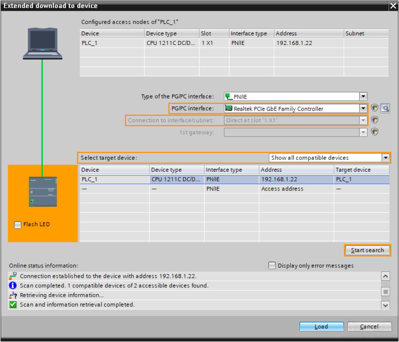The image size is (399, 342).
Task: Check Display only error messages
Action: click(272, 266)
